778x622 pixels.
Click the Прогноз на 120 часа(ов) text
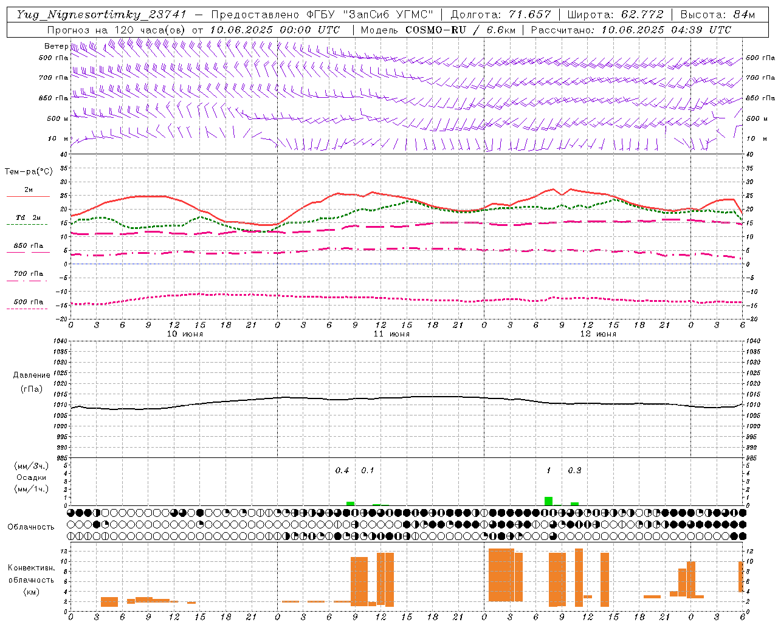(117, 30)
